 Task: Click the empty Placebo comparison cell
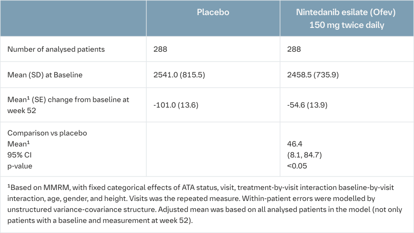(213, 149)
